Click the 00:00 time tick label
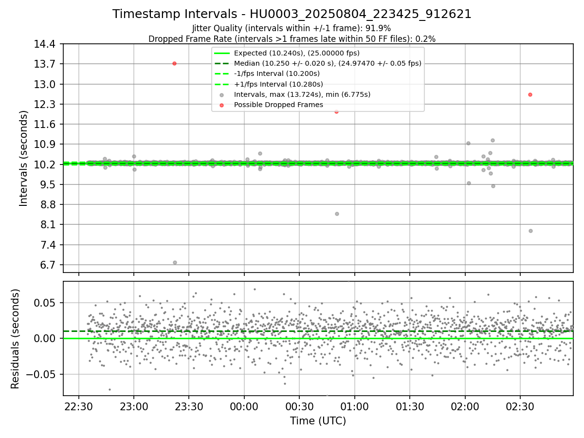Screen dimensions: 584x438 244,406
